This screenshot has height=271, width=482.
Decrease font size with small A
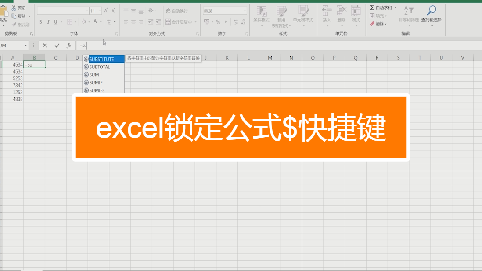(113, 11)
